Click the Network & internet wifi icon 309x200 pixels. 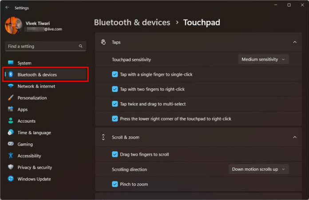click(11, 86)
